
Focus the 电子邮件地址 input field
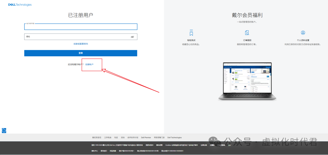pos(81,27)
